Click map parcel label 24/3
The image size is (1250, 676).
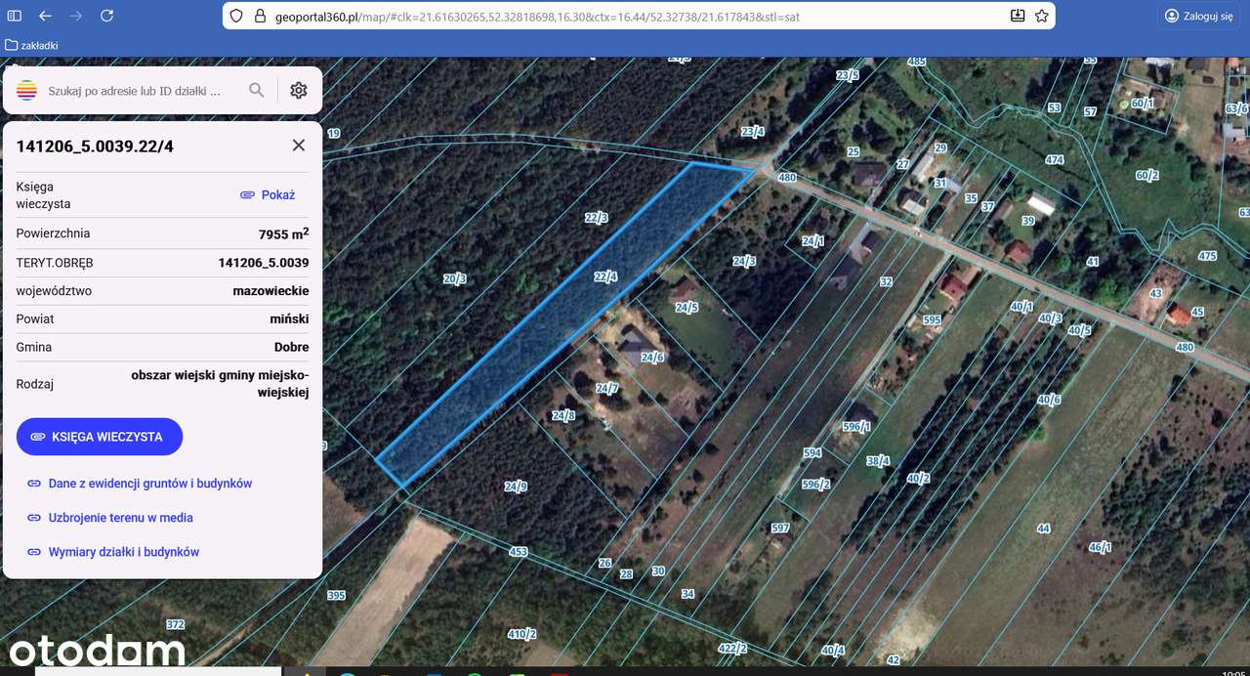[744, 261]
